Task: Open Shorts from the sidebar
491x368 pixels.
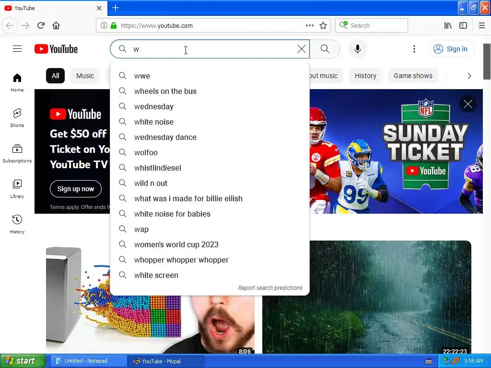Action: point(17,118)
